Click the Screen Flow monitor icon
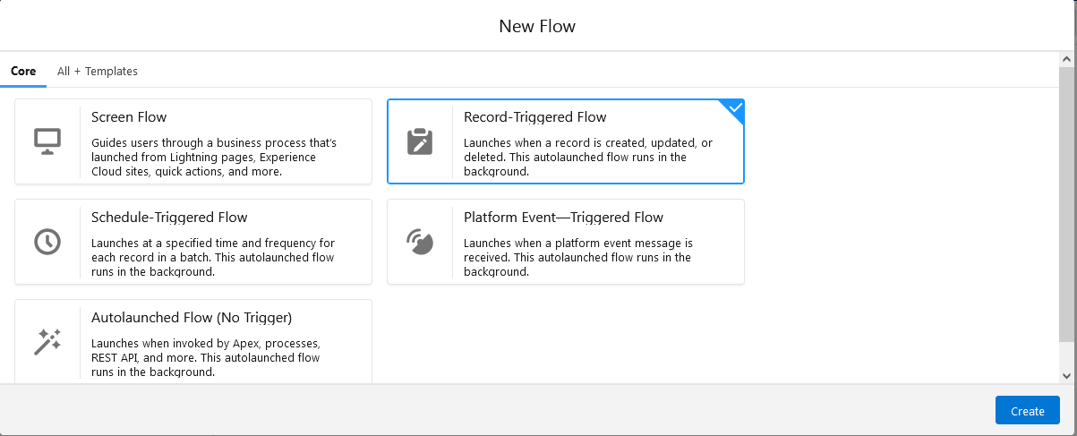 point(47,141)
